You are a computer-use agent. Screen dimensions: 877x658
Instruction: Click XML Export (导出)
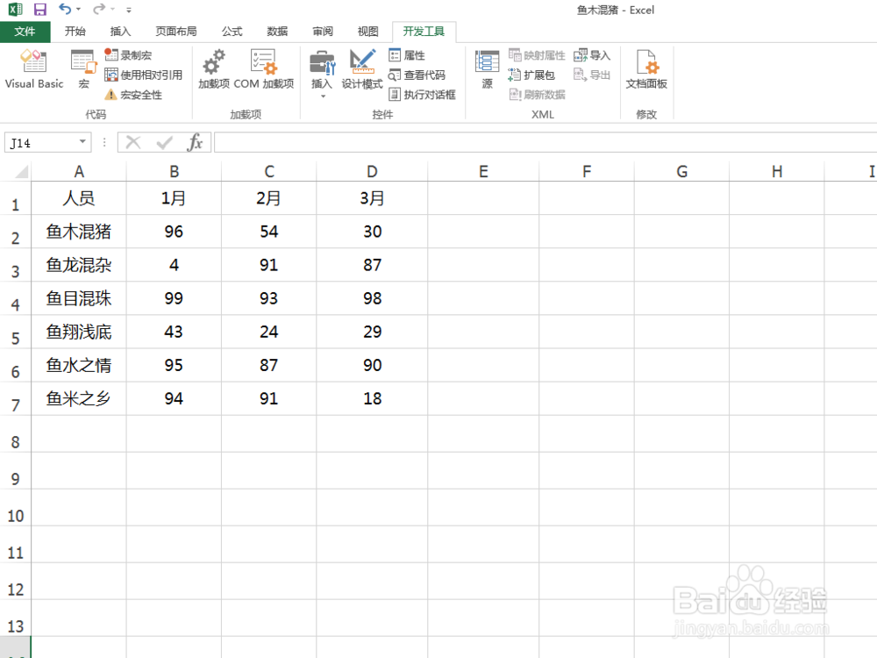[x=592, y=75]
